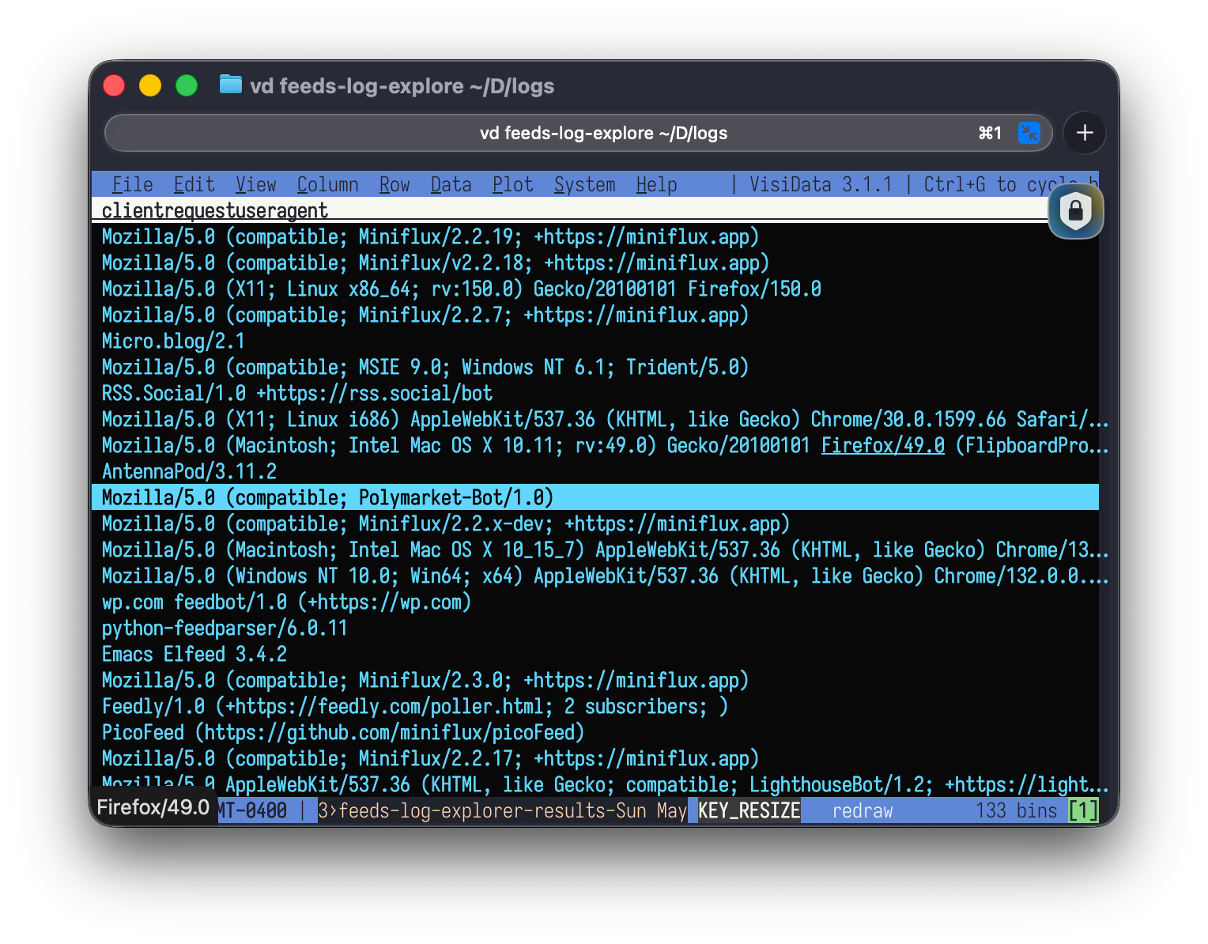Click the yellow minimize window button
1208x944 pixels.
pyautogui.click(x=150, y=85)
